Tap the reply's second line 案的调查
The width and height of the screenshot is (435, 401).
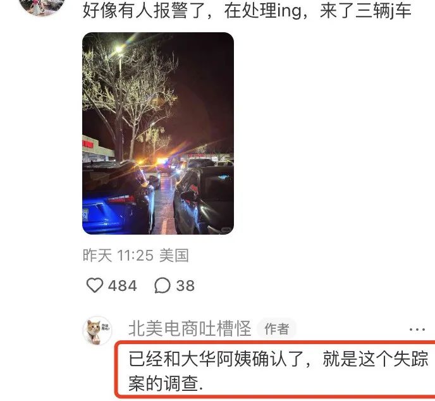(166, 383)
